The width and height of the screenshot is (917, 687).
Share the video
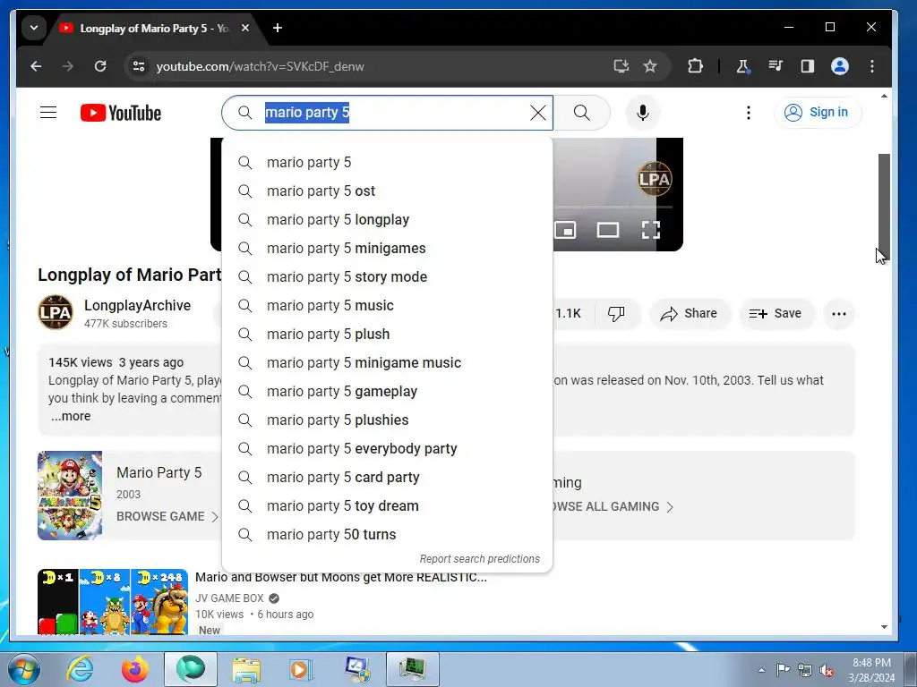click(689, 314)
